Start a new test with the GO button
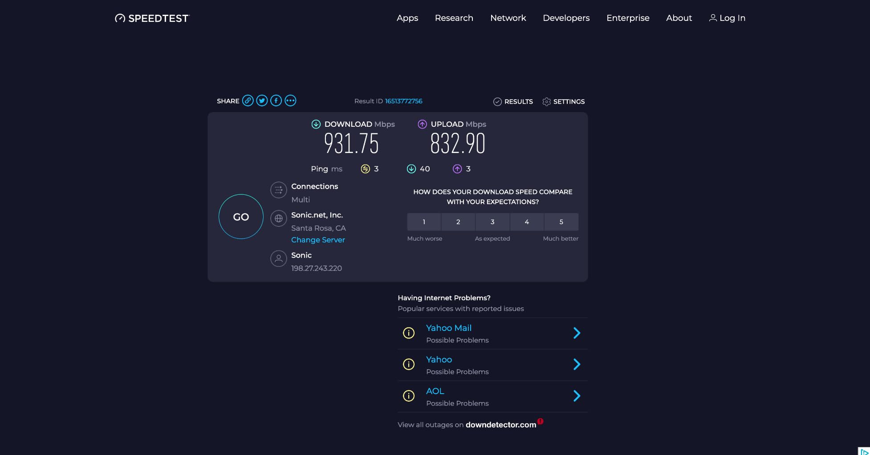870x455 pixels. click(240, 217)
